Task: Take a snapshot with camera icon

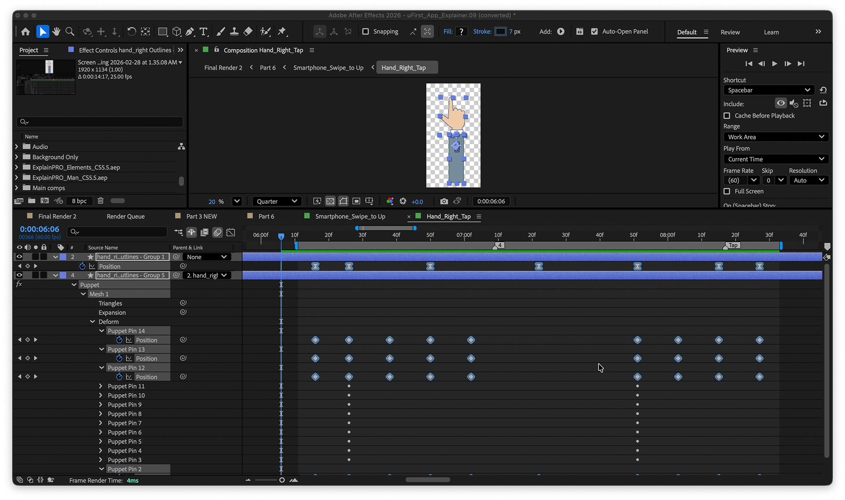Action: [444, 201]
